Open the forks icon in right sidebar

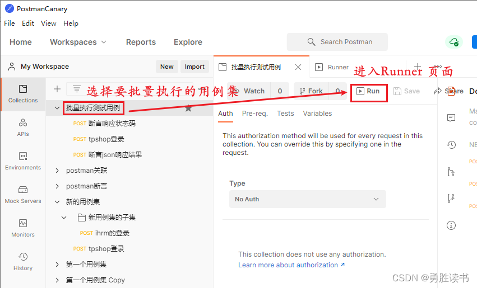[451, 199]
